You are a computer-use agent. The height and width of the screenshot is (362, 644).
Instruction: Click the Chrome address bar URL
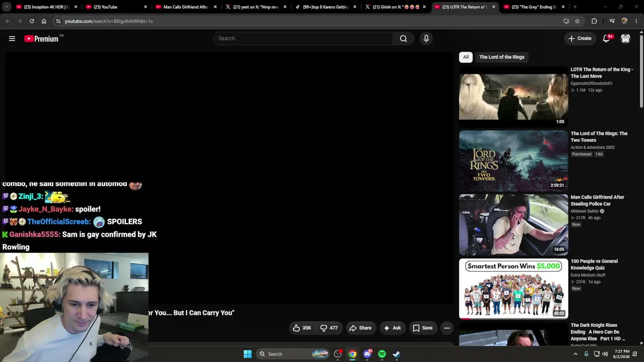[109, 21]
